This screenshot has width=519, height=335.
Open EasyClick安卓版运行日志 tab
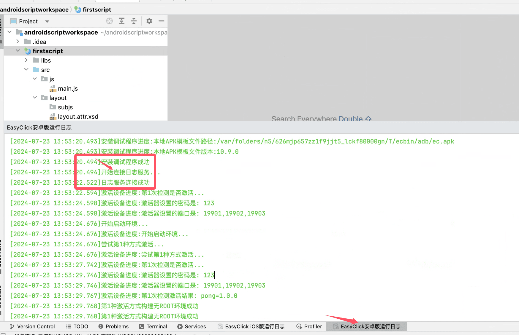tap(367, 326)
